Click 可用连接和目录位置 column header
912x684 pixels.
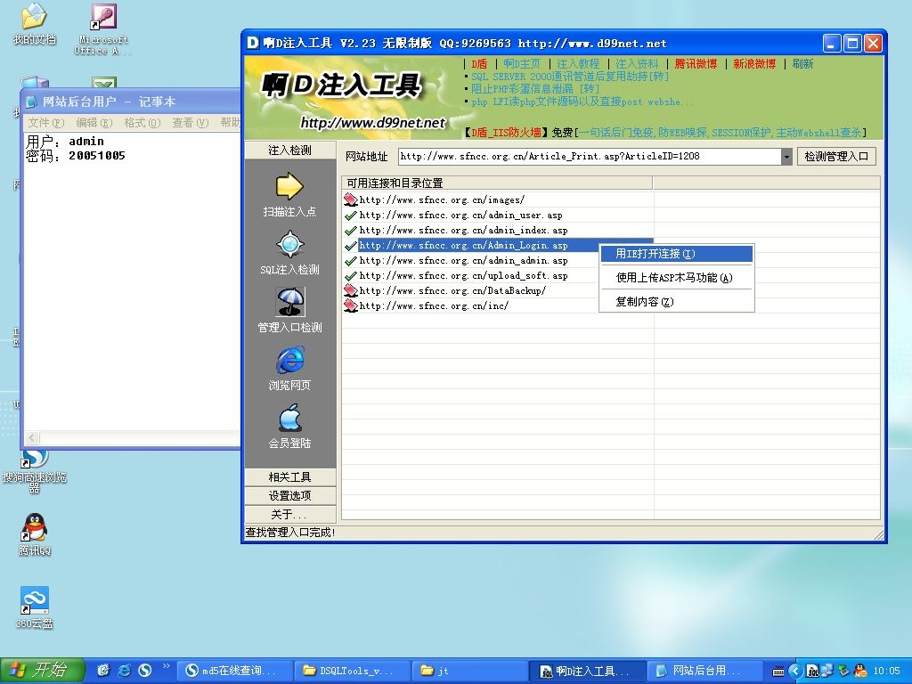497,183
